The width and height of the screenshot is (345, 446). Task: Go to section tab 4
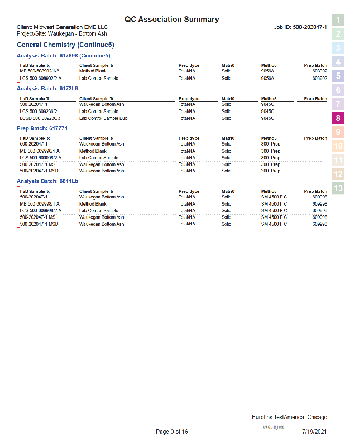click(x=338, y=62)
